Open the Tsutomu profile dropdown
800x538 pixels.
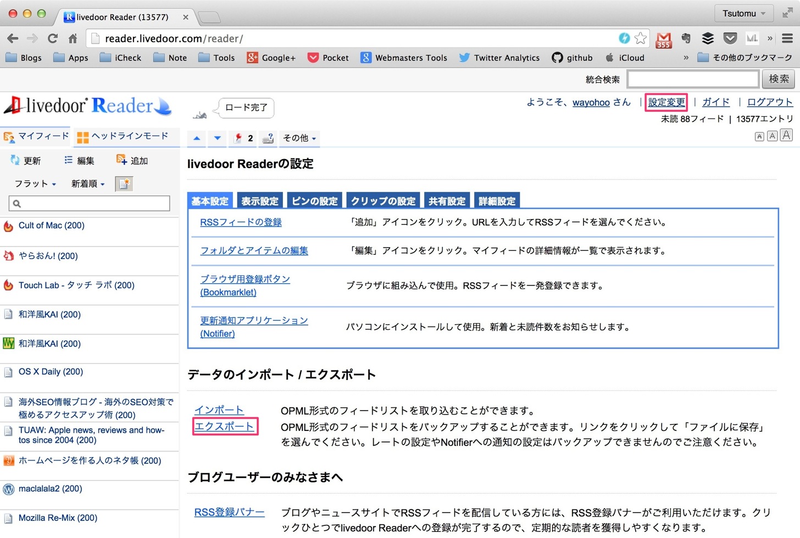[743, 13]
